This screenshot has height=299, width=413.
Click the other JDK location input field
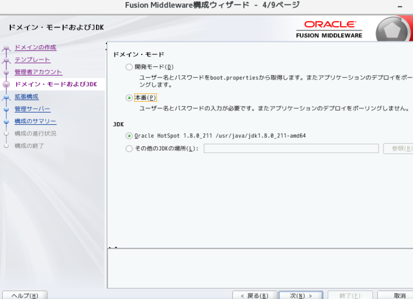coord(291,148)
